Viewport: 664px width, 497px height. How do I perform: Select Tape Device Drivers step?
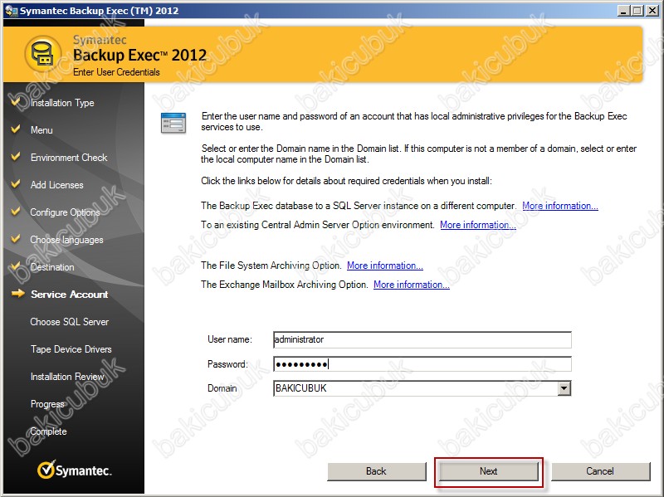coord(71,349)
